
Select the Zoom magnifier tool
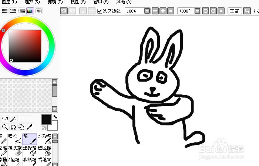point(5,127)
